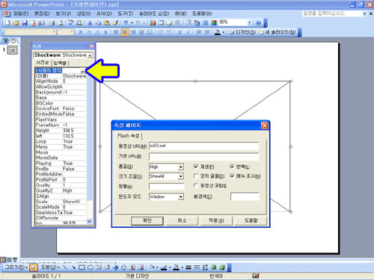Click the 새 슬라이드(N) button
The image size is (374, 280).
[278, 32]
